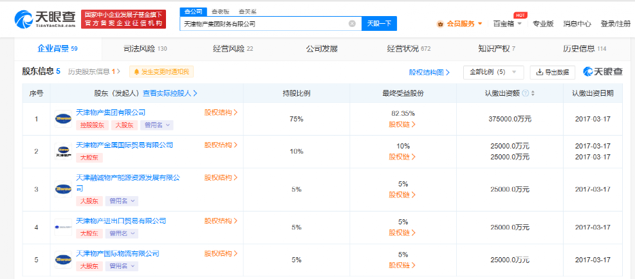Image resolution: width=635 pixels, height=279 pixels.
Task: Click the 75% shareholding cell
Action: (297, 119)
